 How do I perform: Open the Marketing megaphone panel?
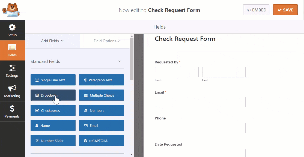click(x=12, y=91)
